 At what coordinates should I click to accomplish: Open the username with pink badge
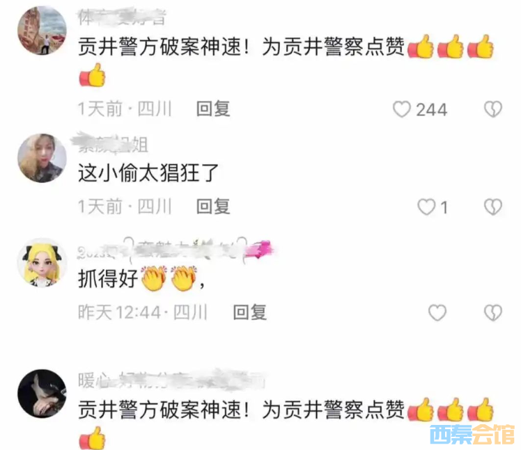[x=175, y=251]
